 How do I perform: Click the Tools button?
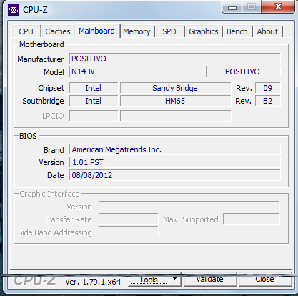point(149,280)
